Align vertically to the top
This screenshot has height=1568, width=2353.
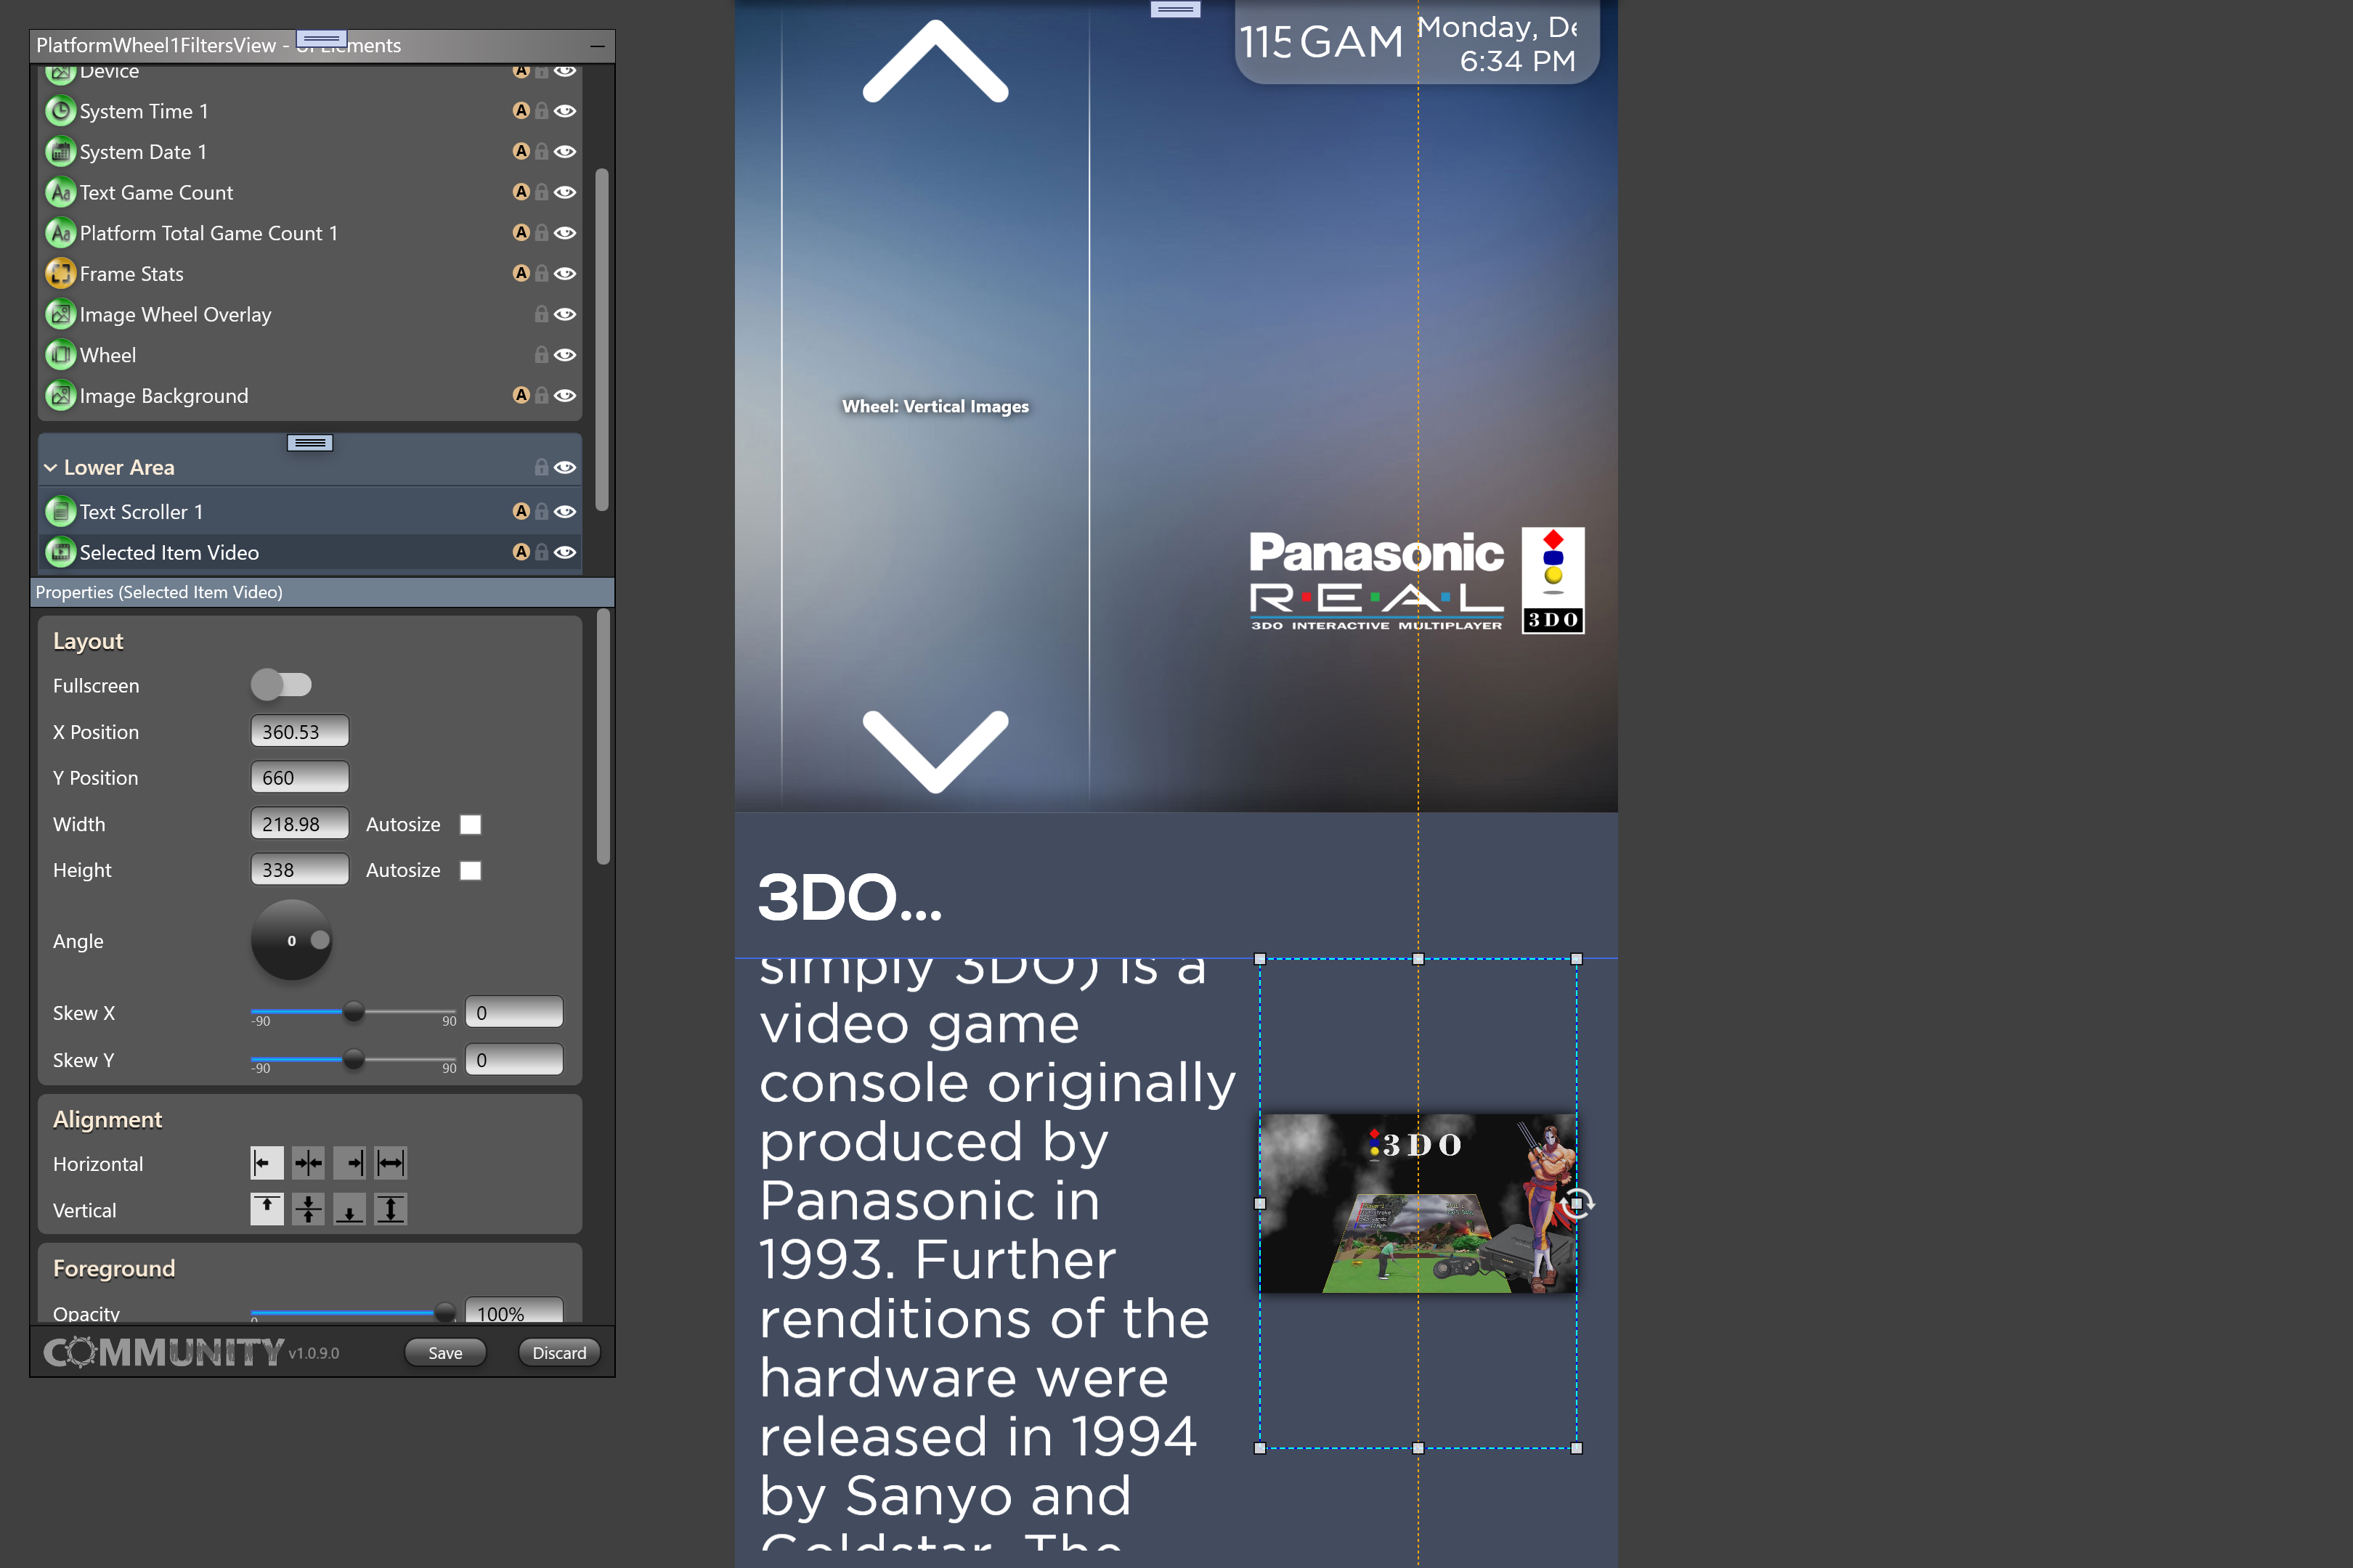[x=266, y=1209]
